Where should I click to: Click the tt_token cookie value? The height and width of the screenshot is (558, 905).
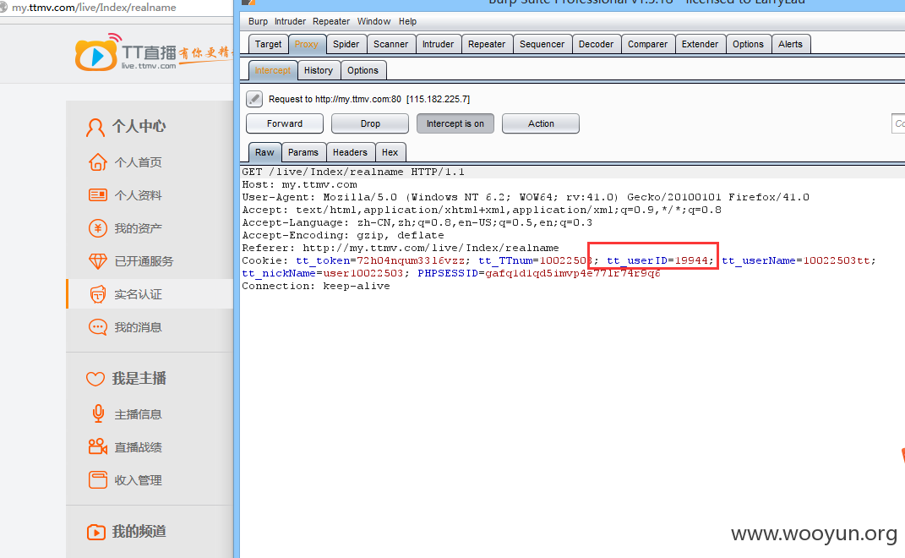pyautogui.click(x=411, y=260)
